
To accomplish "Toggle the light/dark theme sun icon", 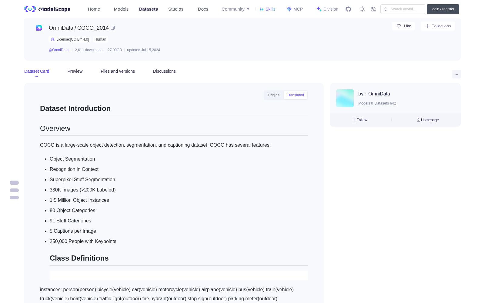I will (x=362, y=9).
